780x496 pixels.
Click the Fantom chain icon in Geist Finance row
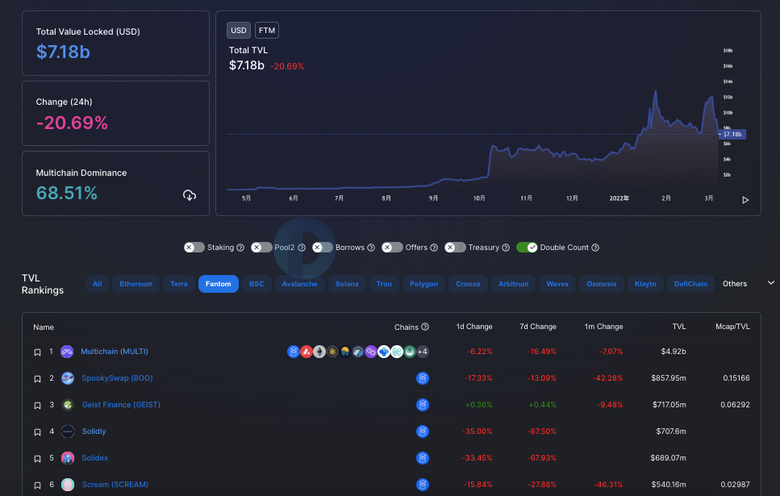tap(423, 405)
